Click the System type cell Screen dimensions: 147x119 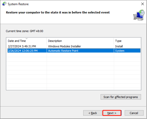[x=120, y=51]
